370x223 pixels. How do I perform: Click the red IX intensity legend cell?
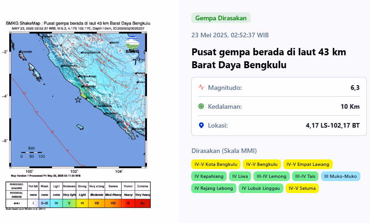128,202
